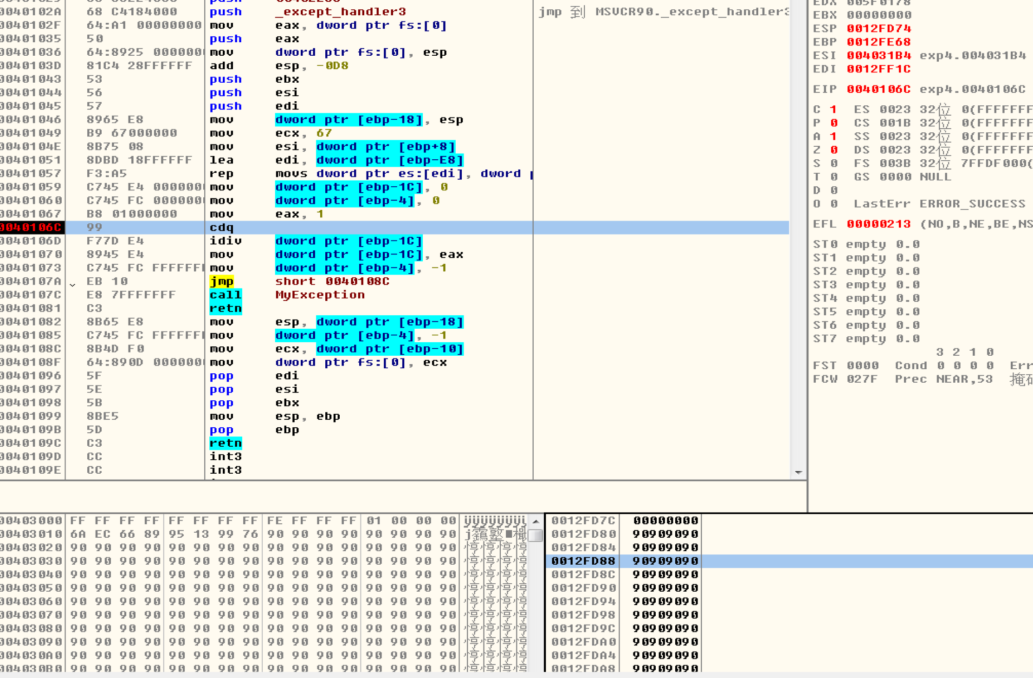The image size is (1033, 678).
Task: Click the jmp to MSVCR90._except_handler3 comment
Action: click(x=663, y=11)
